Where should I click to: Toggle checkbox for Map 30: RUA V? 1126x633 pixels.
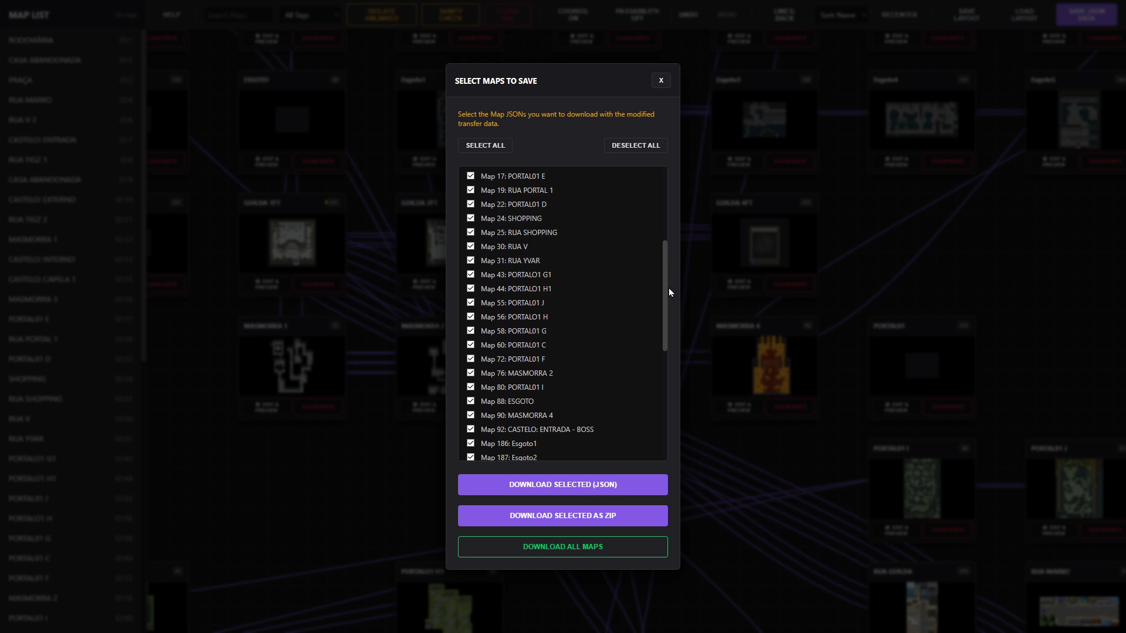coord(470,246)
